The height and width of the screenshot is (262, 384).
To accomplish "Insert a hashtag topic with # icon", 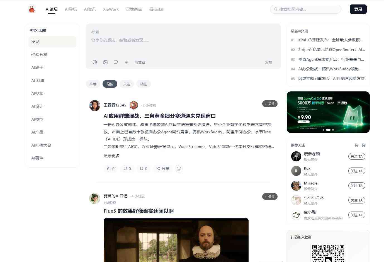I will coord(126,62).
